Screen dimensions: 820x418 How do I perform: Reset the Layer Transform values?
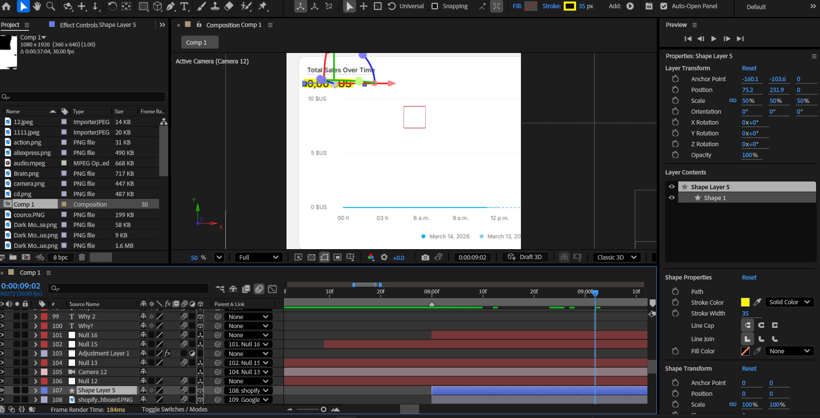click(749, 68)
